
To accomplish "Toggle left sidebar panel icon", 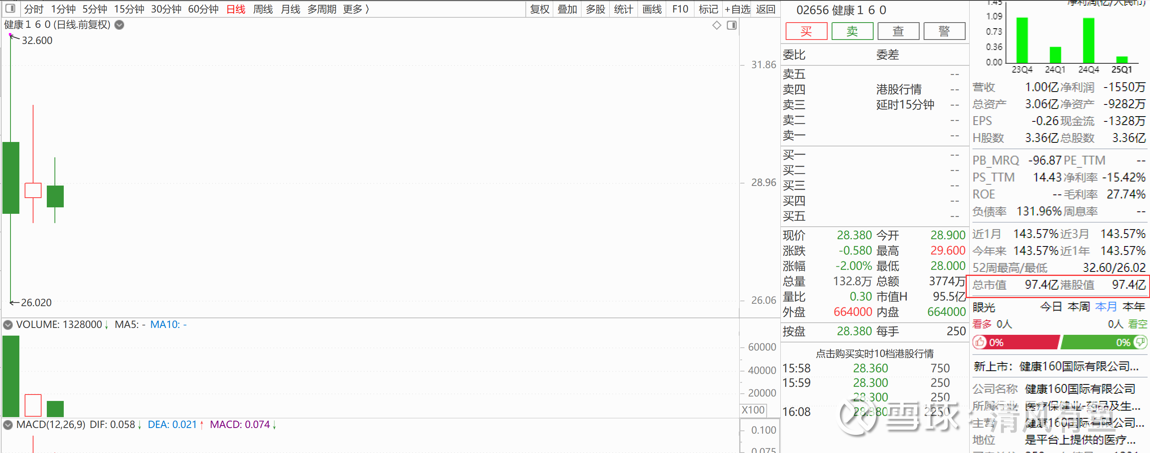I will click(10, 8).
